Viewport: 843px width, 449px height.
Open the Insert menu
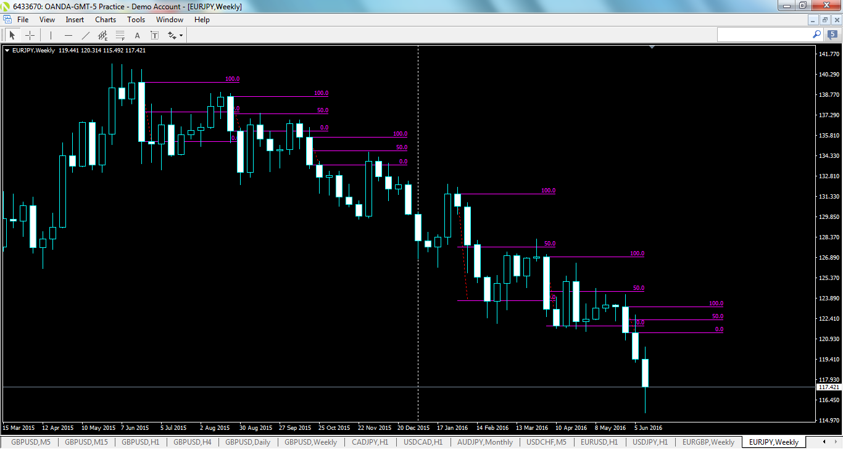pos(74,19)
